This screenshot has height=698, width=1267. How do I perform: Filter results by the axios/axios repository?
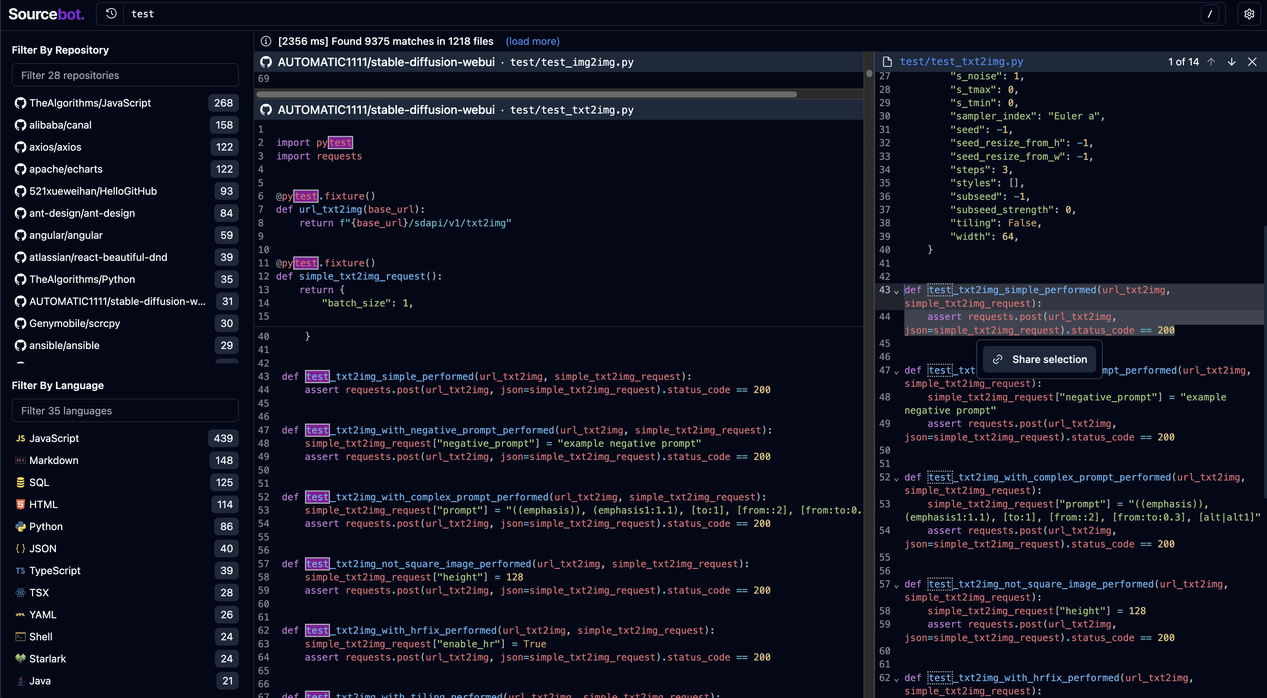click(55, 147)
